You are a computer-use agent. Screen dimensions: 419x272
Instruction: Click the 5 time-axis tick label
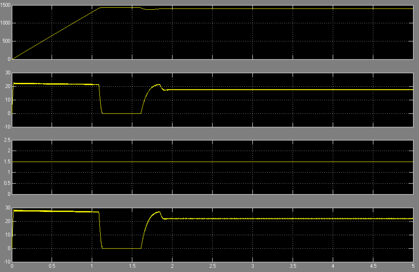[x=413, y=266]
